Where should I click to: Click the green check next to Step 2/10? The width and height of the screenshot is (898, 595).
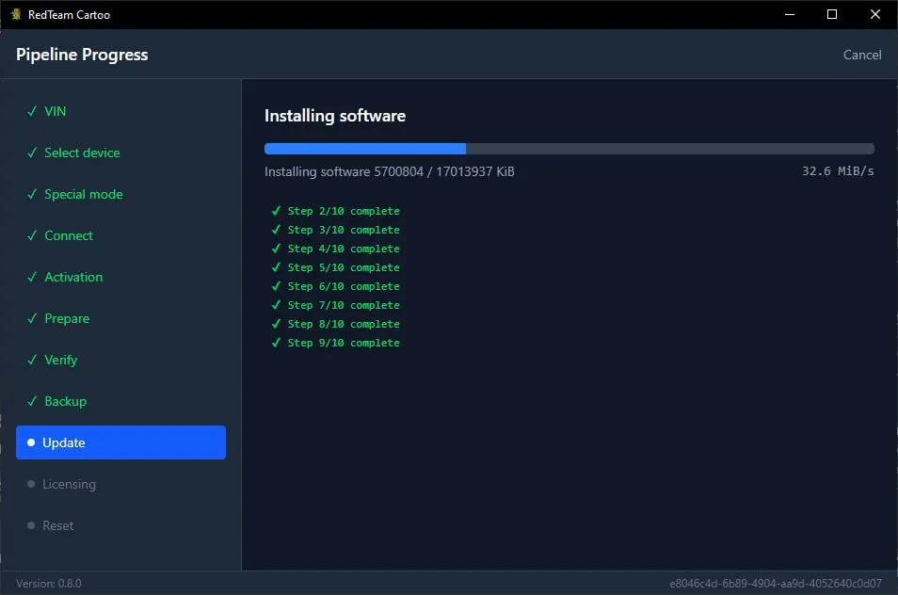click(x=276, y=211)
